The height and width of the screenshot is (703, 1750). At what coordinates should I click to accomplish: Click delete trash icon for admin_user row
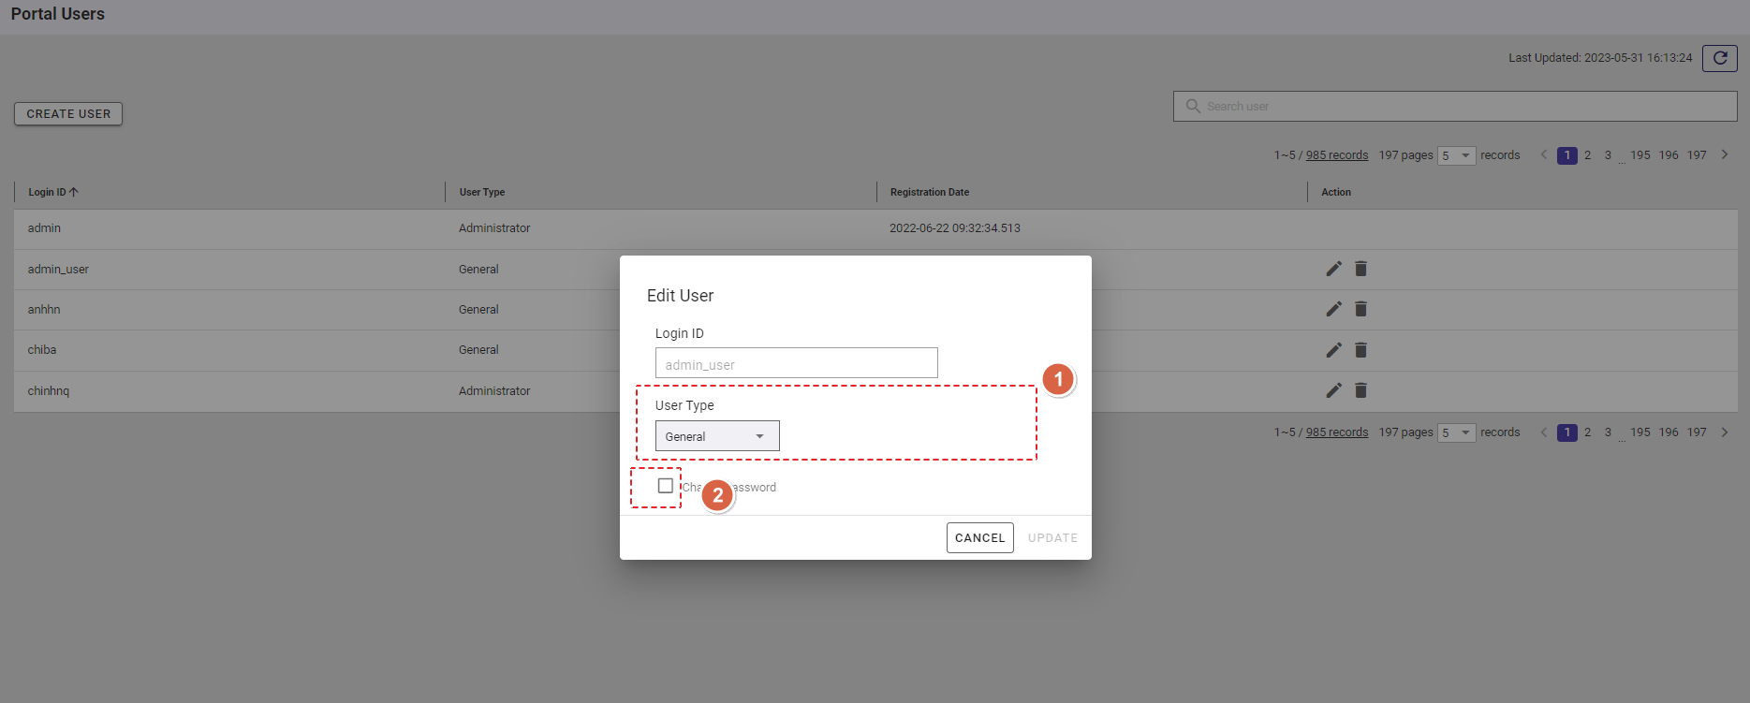coord(1360,270)
